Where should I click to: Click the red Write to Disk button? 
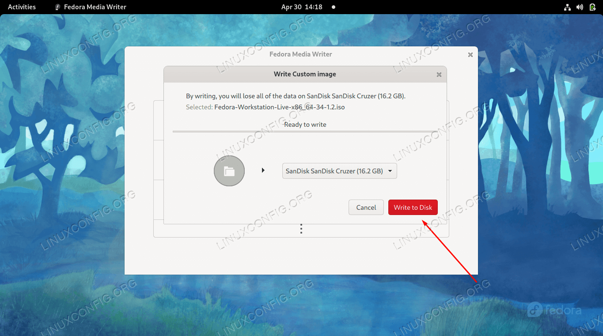coord(413,208)
